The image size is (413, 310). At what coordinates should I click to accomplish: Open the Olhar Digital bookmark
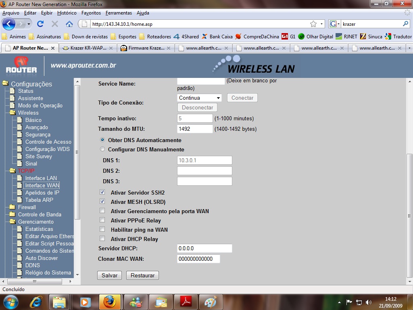click(315, 37)
